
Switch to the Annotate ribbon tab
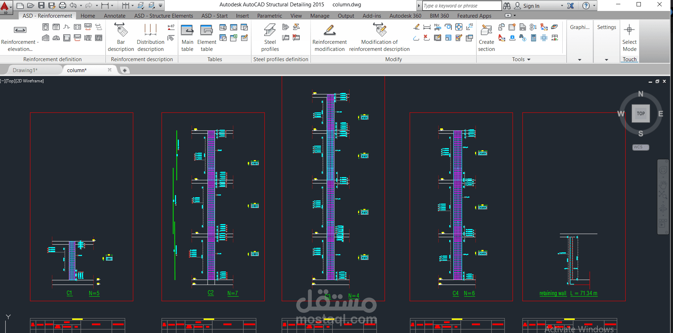click(114, 16)
